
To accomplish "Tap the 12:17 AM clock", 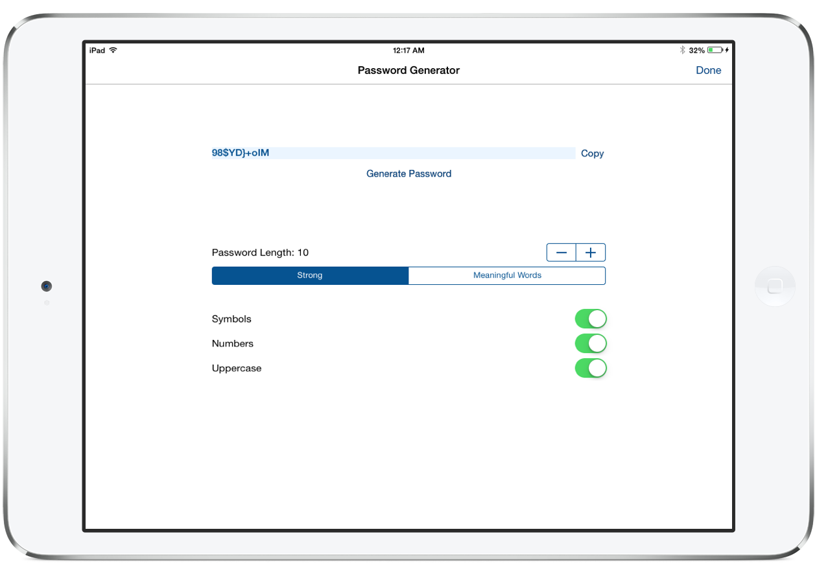I will 408,50.
